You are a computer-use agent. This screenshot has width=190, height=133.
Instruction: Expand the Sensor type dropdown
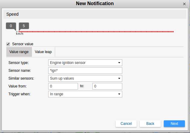[x=85, y=63]
